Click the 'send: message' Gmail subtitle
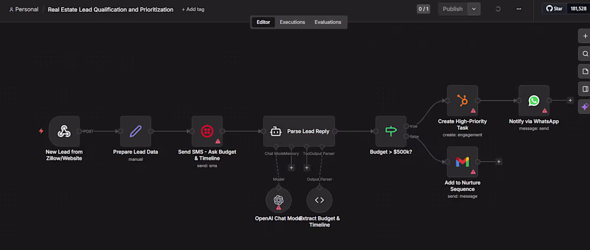This screenshot has height=250, width=590. 462,196
